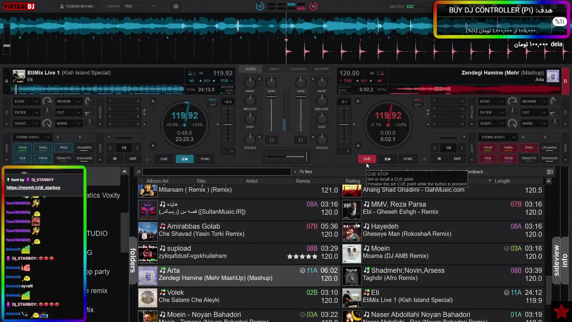Toggle Kick stem pad on deck A

coord(22,158)
